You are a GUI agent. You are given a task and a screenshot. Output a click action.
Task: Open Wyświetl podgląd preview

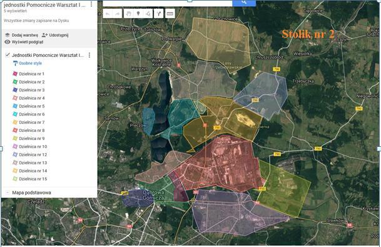pos(24,42)
